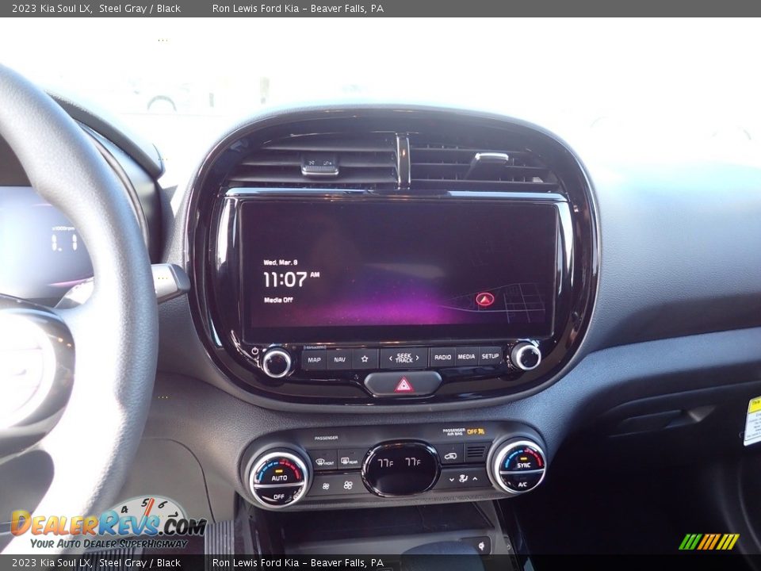
Task: Decrease fan speed with small fan icon
Action: 326,485
